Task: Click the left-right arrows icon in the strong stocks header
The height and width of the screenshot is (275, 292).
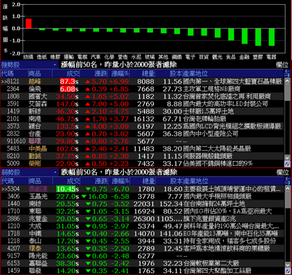Action: click(287, 73)
